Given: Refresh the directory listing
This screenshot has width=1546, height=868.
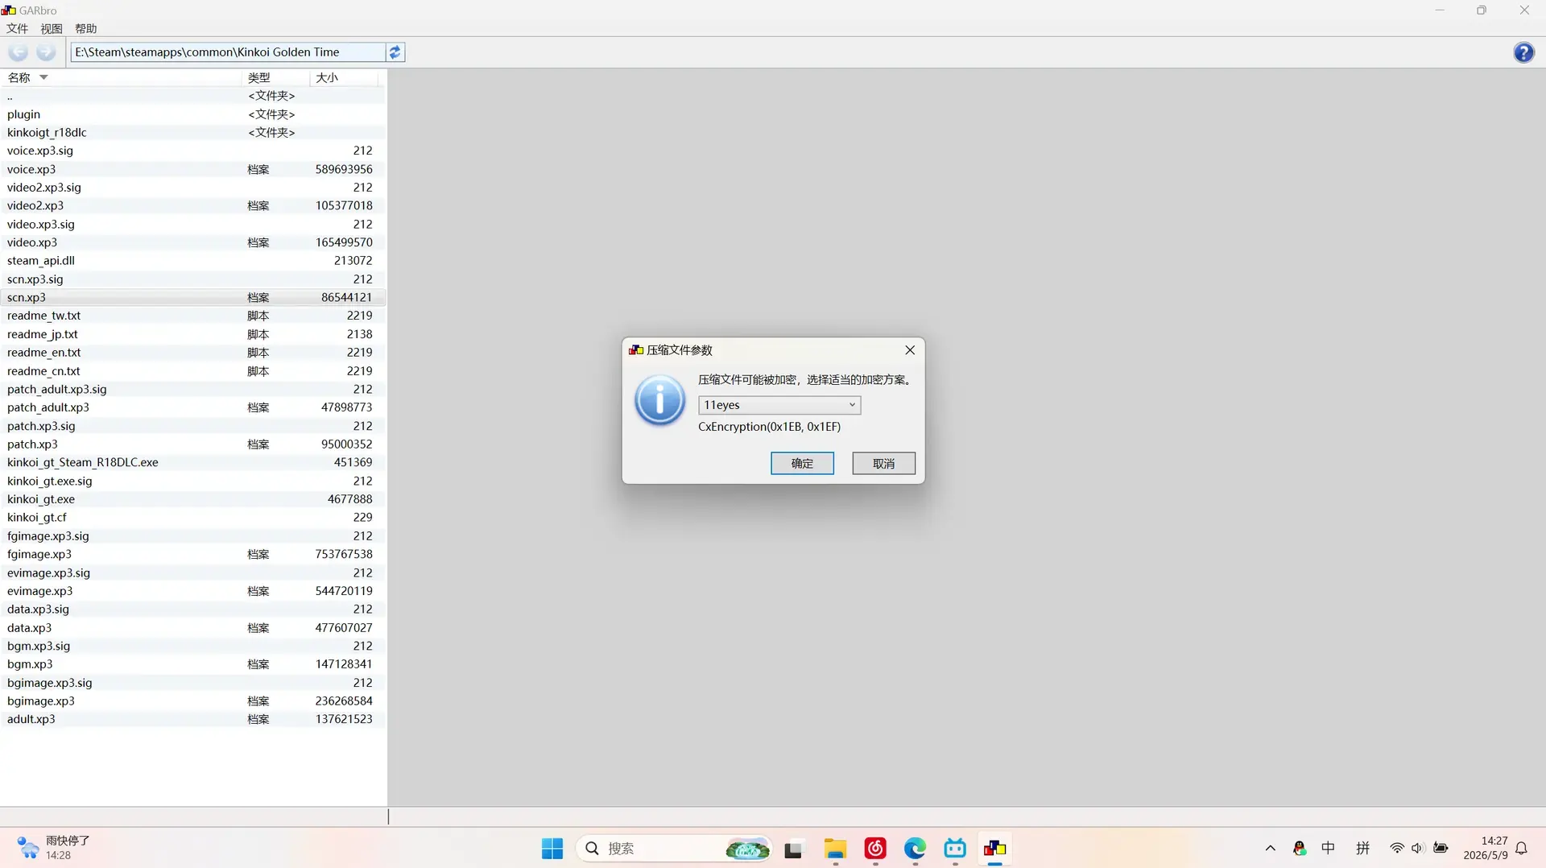Looking at the screenshot, I should (x=395, y=52).
